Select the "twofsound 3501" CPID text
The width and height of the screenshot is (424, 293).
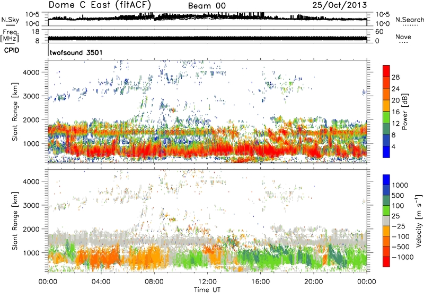[76, 52]
